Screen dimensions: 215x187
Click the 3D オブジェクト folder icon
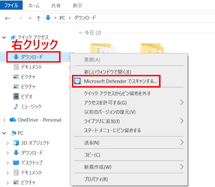(16, 143)
